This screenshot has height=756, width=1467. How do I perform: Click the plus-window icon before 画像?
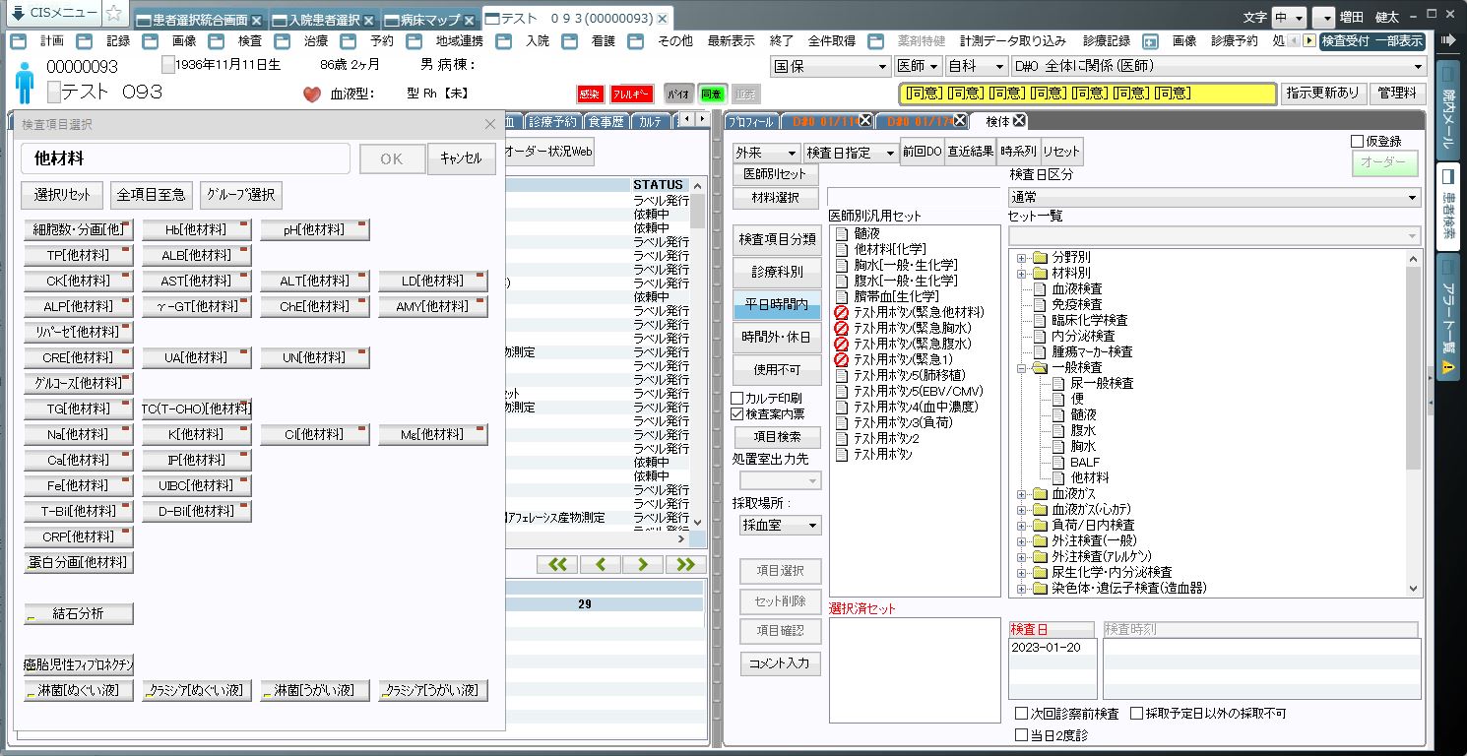pyautogui.click(x=1150, y=41)
